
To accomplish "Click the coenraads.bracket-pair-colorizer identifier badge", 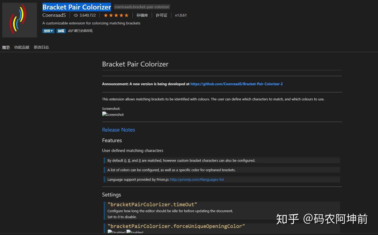I will (x=142, y=7).
